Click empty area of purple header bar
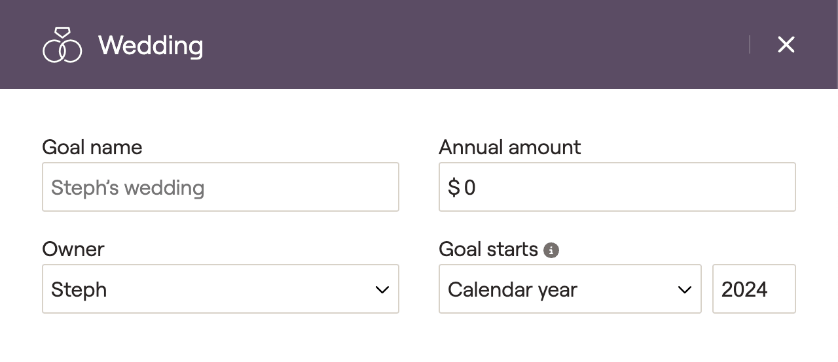Screen dimensions: 838x362 tap(458, 44)
